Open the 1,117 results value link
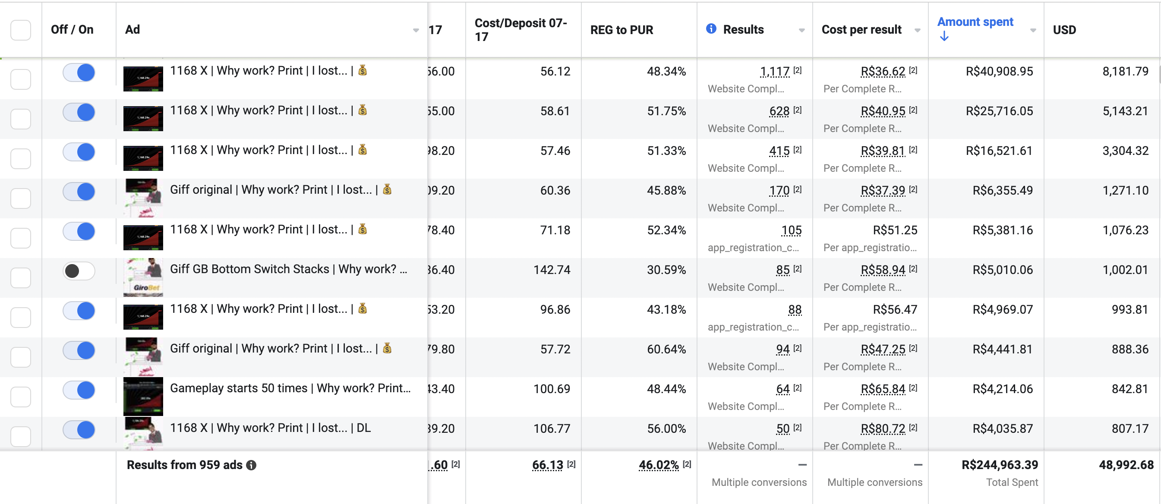This screenshot has height=504, width=1161. coord(774,71)
